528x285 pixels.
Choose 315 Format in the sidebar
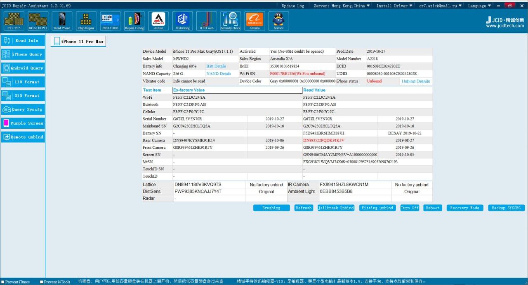tap(23, 96)
